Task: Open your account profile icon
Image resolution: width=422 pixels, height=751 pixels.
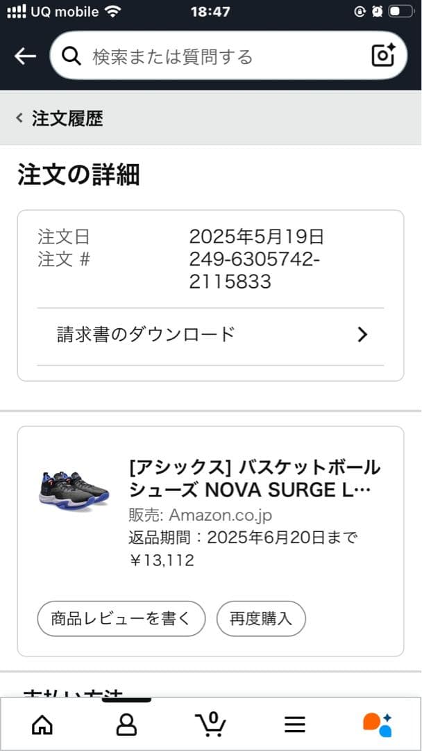Action: 126,725
